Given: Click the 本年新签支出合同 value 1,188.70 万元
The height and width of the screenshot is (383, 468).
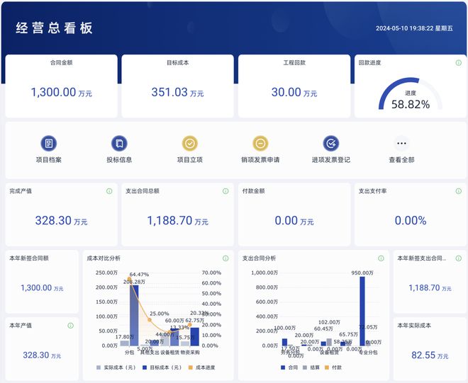Looking at the screenshot, I should click(430, 288).
